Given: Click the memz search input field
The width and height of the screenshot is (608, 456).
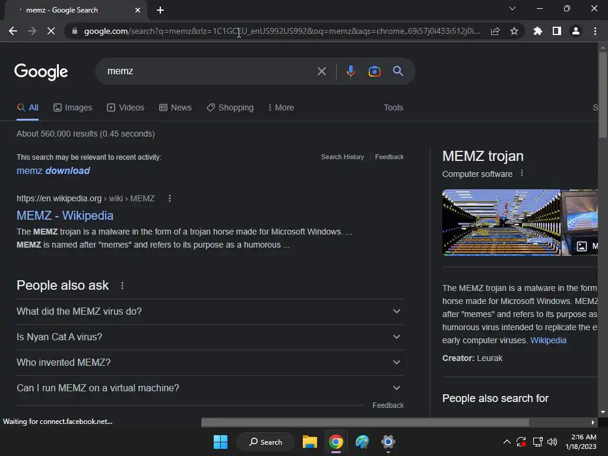Looking at the screenshot, I should coord(210,71).
